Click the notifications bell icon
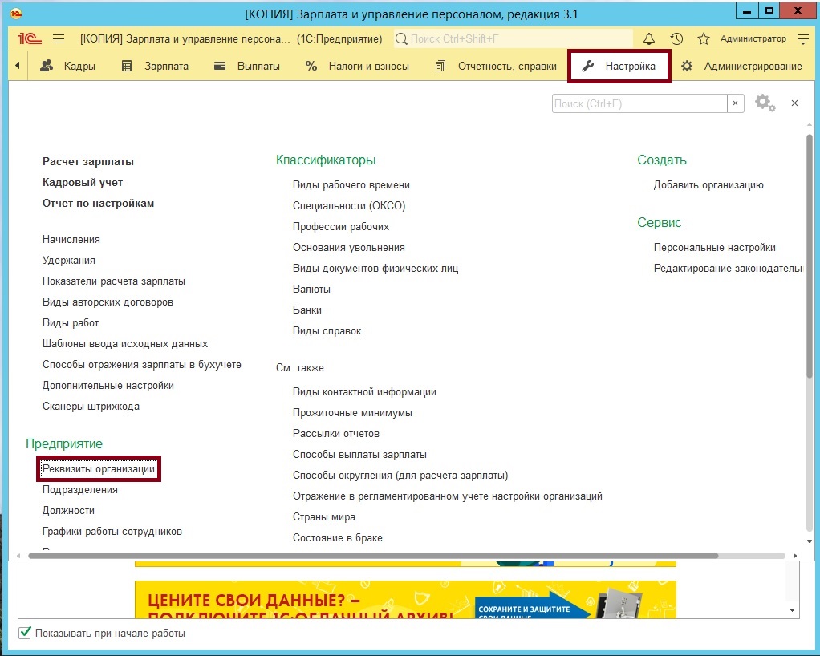This screenshot has width=820, height=656. 649,38
